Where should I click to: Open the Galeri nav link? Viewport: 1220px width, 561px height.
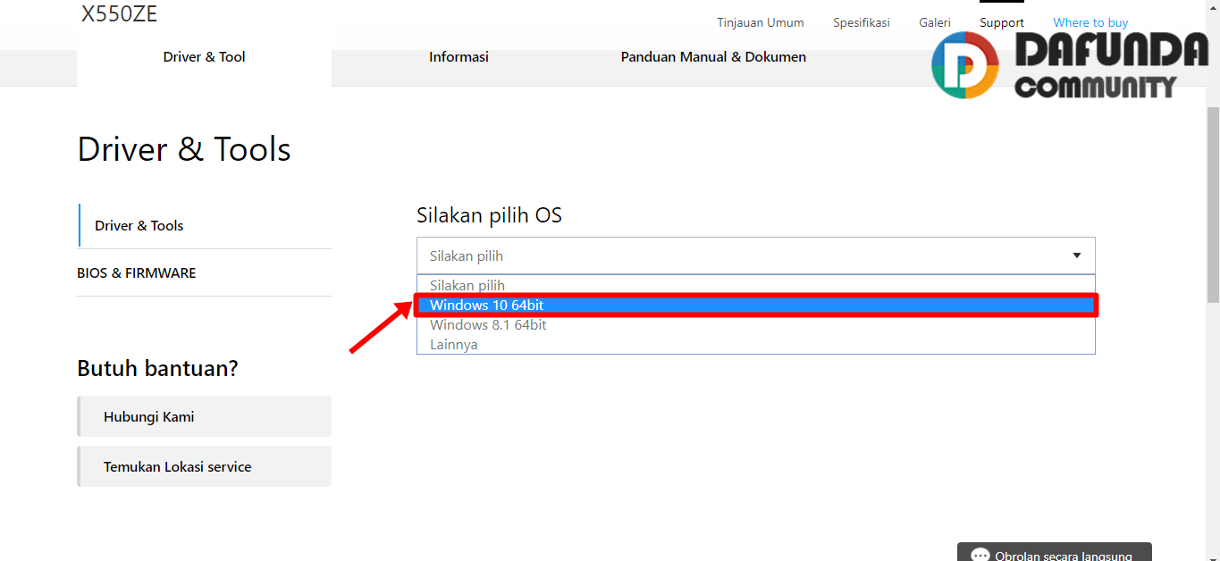pyautogui.click(x=934, y=23)
